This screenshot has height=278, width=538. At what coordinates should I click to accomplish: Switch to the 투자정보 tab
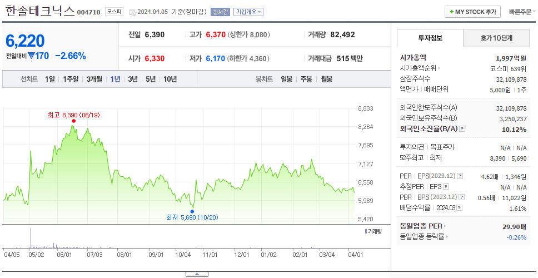430,38
